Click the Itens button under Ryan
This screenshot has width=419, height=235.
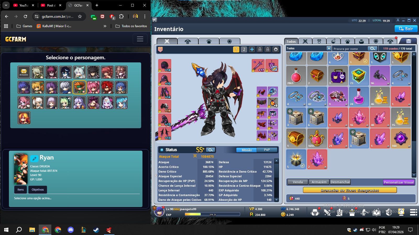pos(21,190)
